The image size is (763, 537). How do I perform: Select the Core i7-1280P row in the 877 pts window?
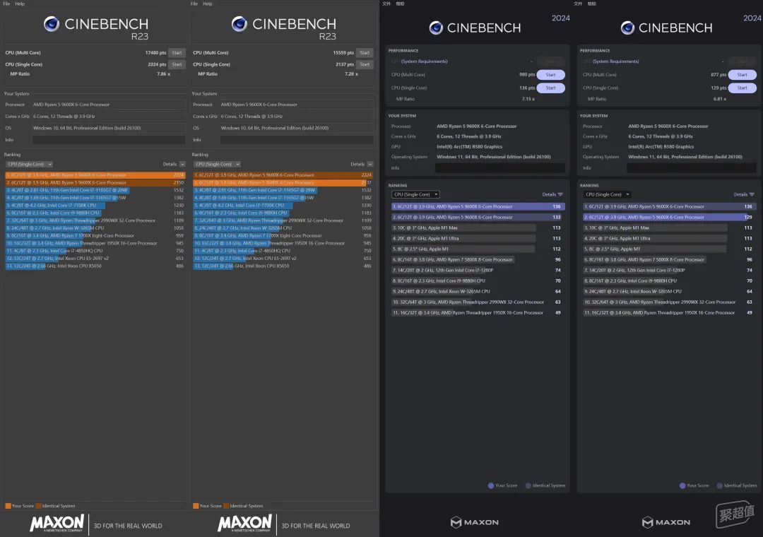coord(670,270)
